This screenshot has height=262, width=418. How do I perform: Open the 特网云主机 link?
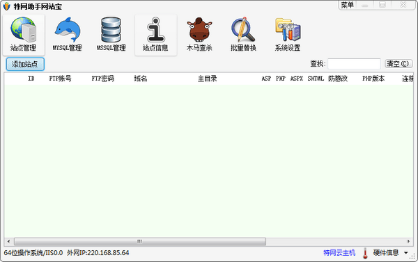tap(339, 253)
